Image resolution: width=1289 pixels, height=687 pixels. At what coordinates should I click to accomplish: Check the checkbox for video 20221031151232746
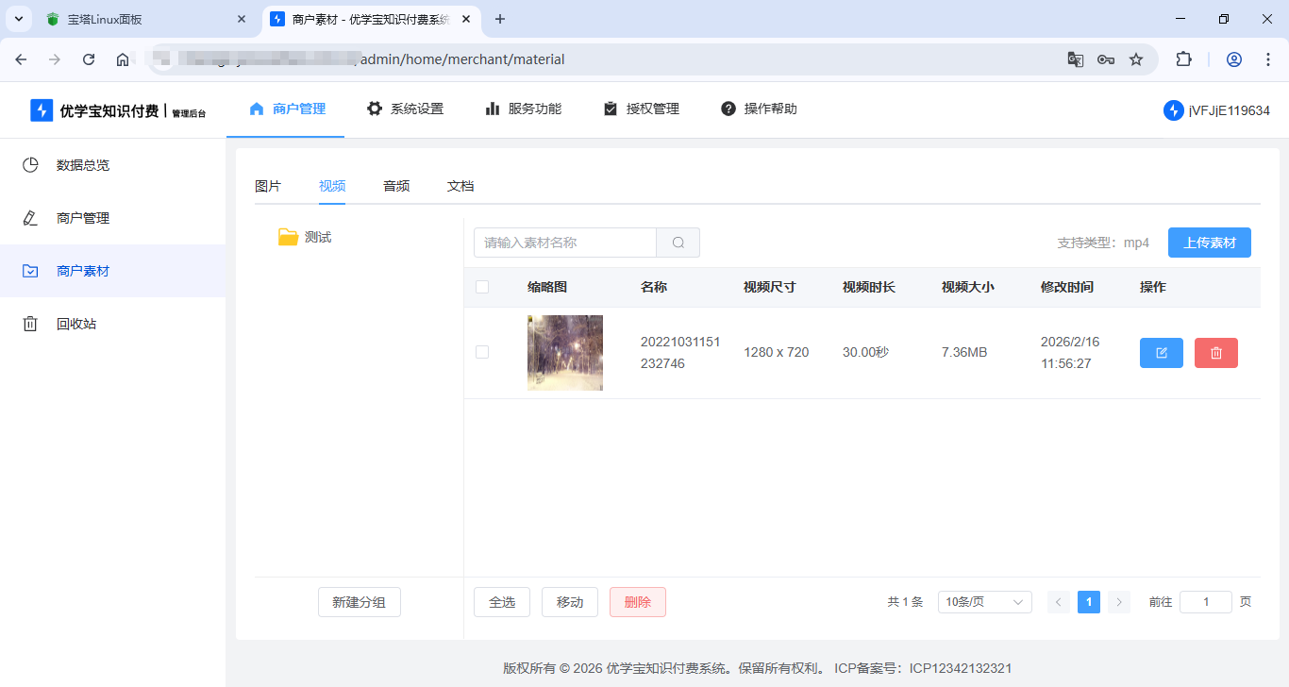482,352
